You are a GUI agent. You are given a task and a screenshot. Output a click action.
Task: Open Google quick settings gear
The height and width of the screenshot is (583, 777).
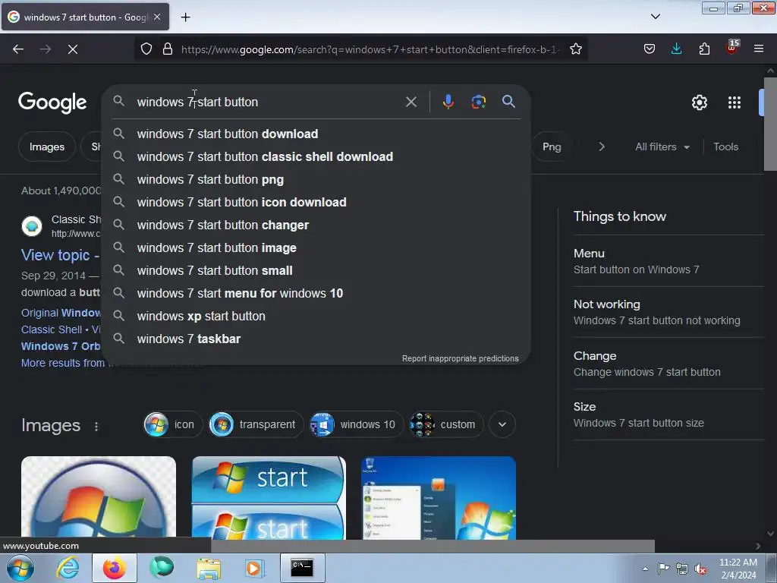699,102
